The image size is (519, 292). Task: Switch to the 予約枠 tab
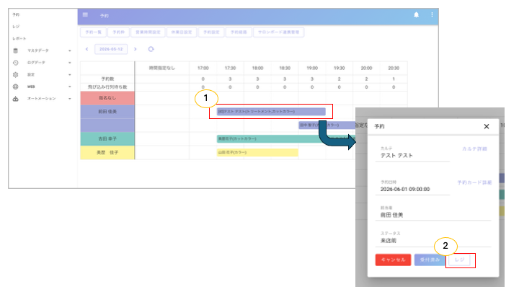click(118, 32)
